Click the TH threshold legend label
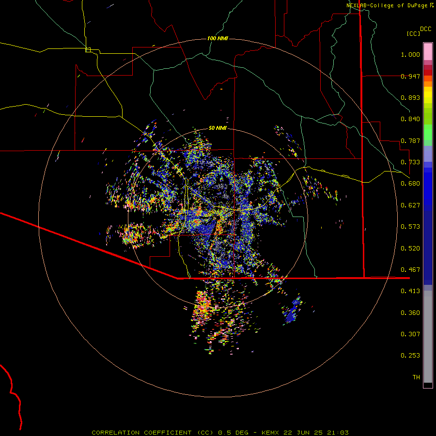 point(416,377)
